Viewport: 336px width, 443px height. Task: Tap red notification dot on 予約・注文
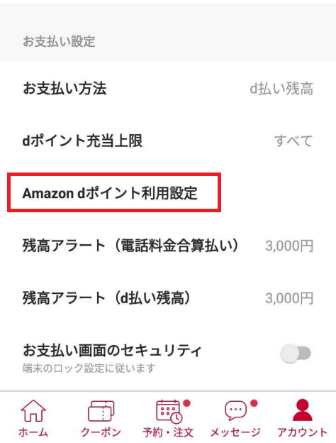[x=186, y=403]
